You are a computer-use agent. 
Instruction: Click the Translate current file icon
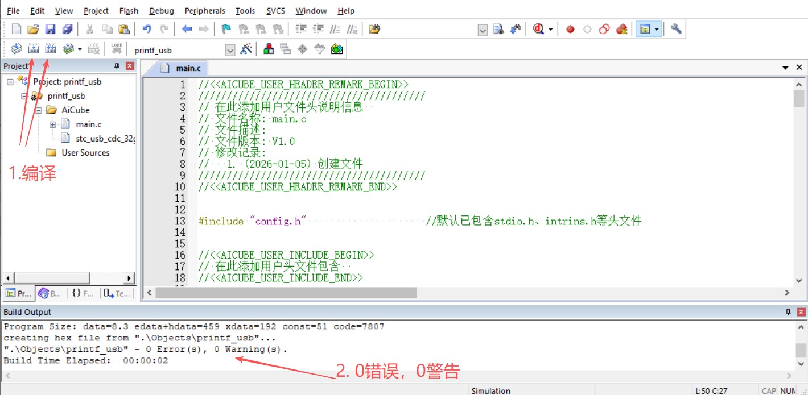[x=16, y=48]
